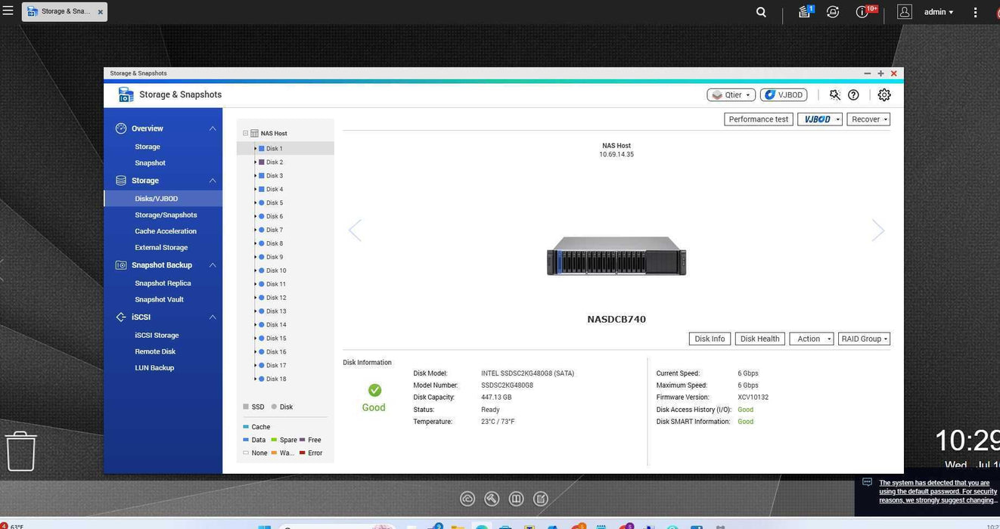Open the Recycle Bin trash icon

coord(20,451)
